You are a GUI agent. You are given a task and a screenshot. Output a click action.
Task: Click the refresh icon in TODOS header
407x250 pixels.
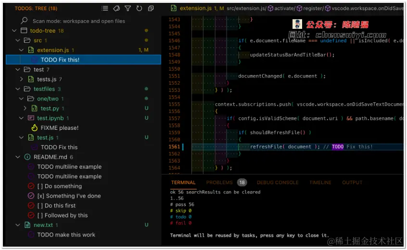(x=139, y=9)
